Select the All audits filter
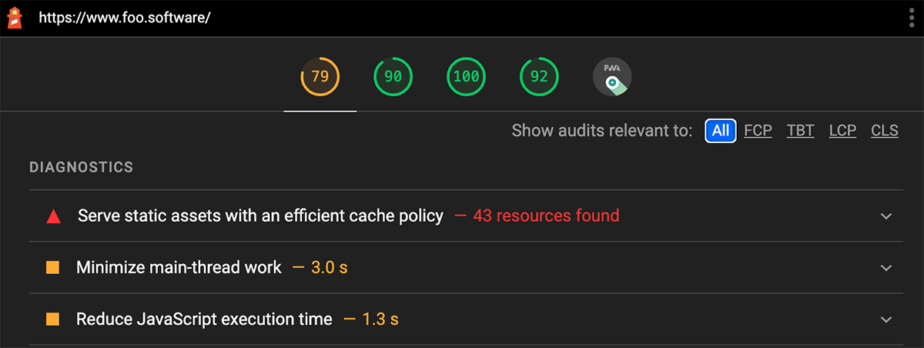This screenshot has width=924, height=348. coord(721,131)
